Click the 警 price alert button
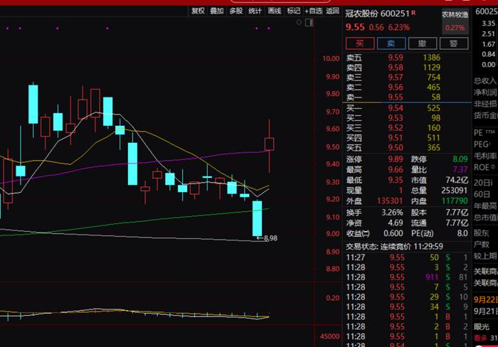 point(454,43)
